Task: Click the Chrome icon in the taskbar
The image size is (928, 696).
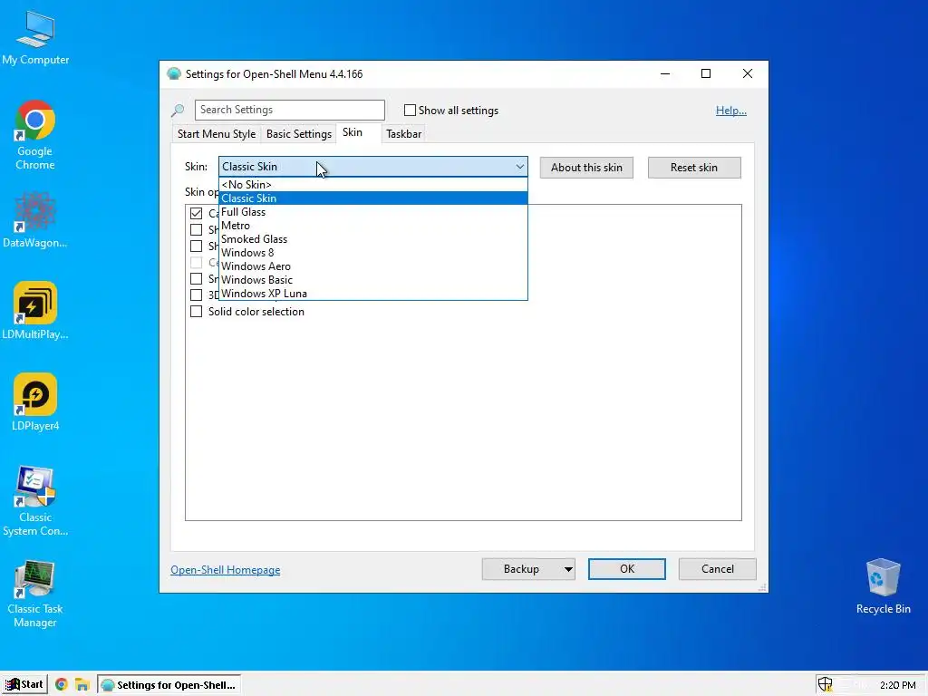Action: click(x=61, y=685)
